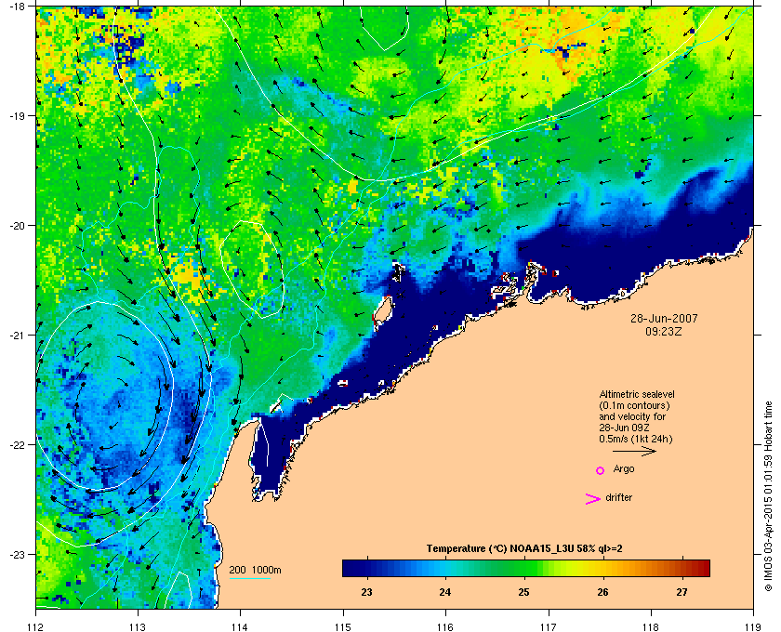
Task: Click the latitude -22 axis label
Action: click(17, 444)
